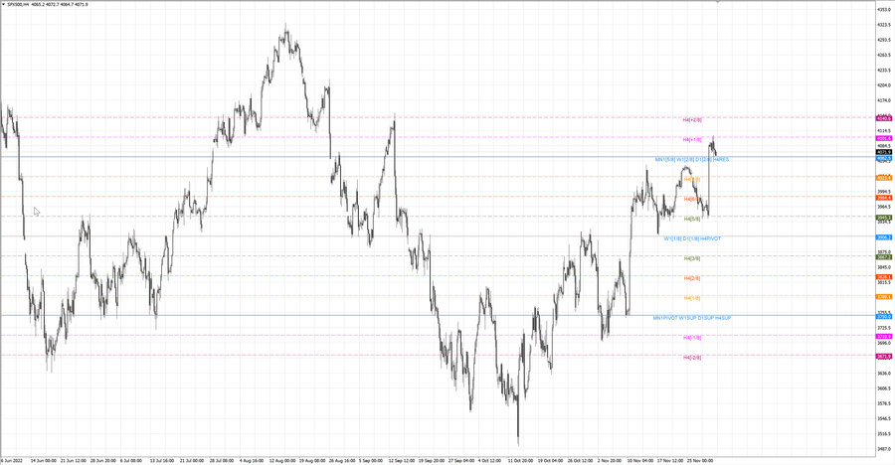The width and height of the screenshot is (895, 465).
Task: Click the 4201.6 magenta price tag
Action: pyautogui.click(x=884, y=139)
